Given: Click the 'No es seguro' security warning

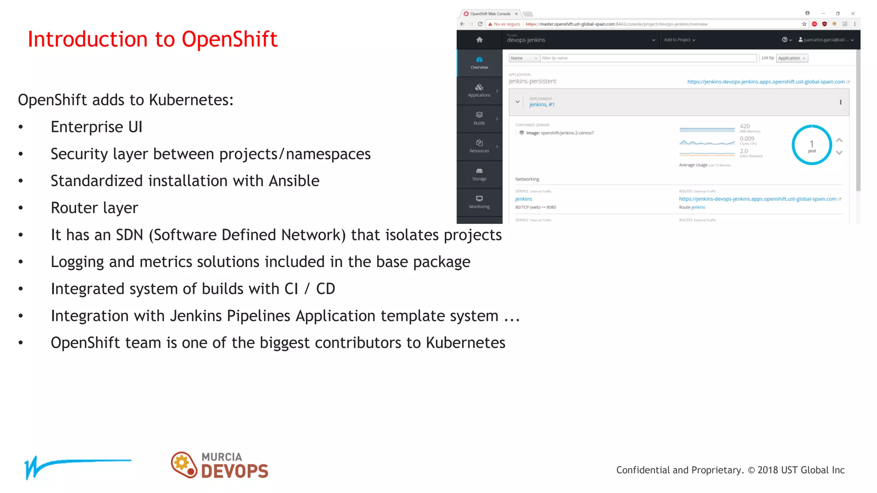Looking at the screenshot, I should click(x=504, y=24).
